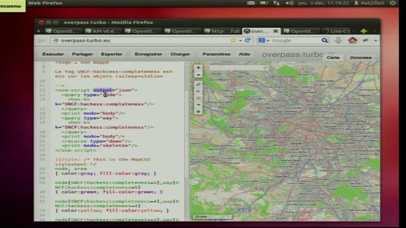Reload page with the refresh icon
This screenshot has height=228, width=406.
(248, 41)
